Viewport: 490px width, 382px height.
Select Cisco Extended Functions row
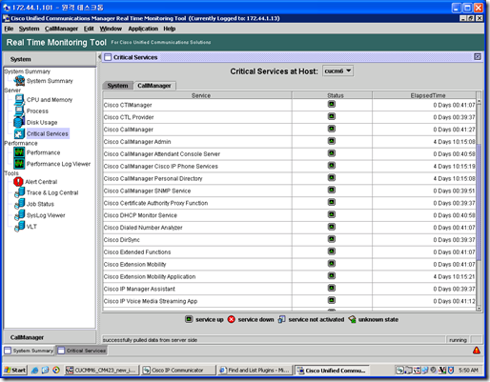(289, 252)
